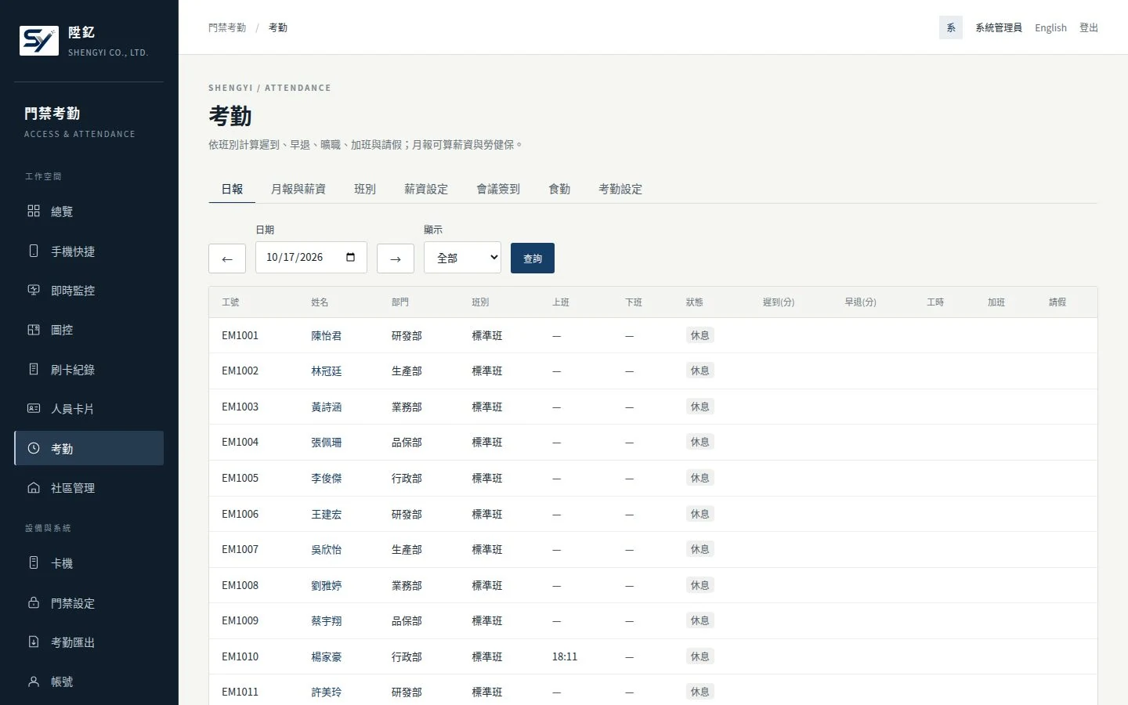The width and height of the screenshot is (1128, 705).
Task: Switch to the 日報 tab
Action: tap(232, 189)
